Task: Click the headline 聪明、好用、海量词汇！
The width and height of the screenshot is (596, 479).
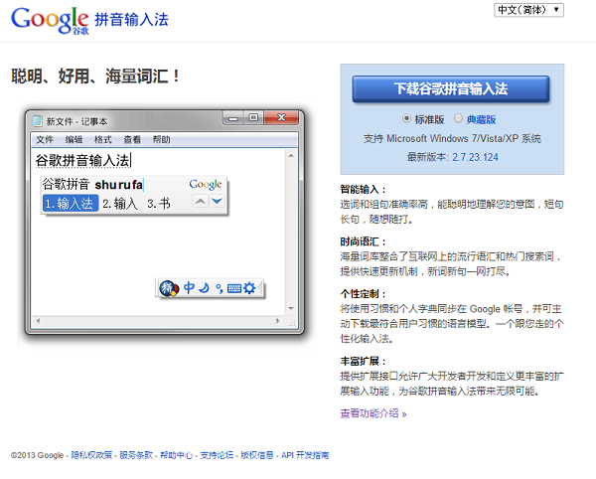Action: (x=95, y=77)
